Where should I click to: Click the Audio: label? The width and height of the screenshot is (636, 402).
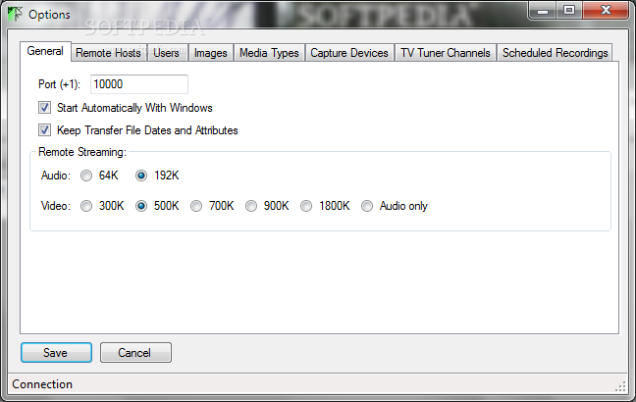pos(56,176)
